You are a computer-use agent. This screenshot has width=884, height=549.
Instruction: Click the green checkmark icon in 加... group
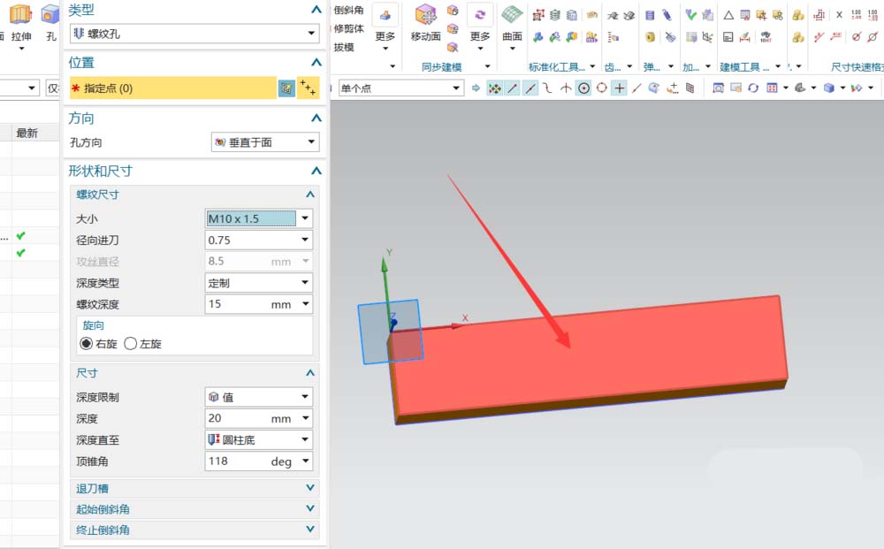click(x=690, y=15)
